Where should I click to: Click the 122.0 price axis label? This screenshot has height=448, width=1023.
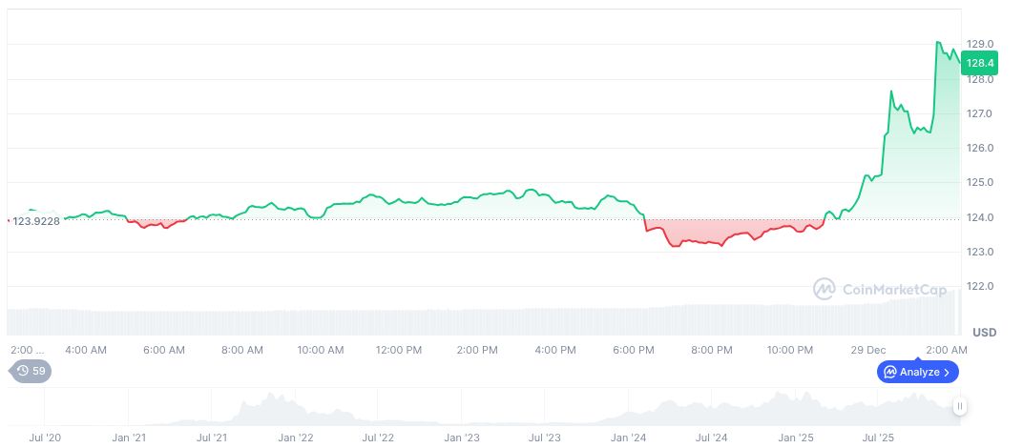pos(980,286)
